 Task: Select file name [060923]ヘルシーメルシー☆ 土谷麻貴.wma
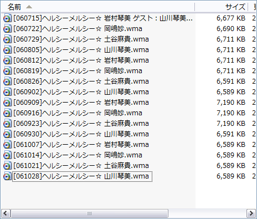pyautogui.click(x=81, y=124)
